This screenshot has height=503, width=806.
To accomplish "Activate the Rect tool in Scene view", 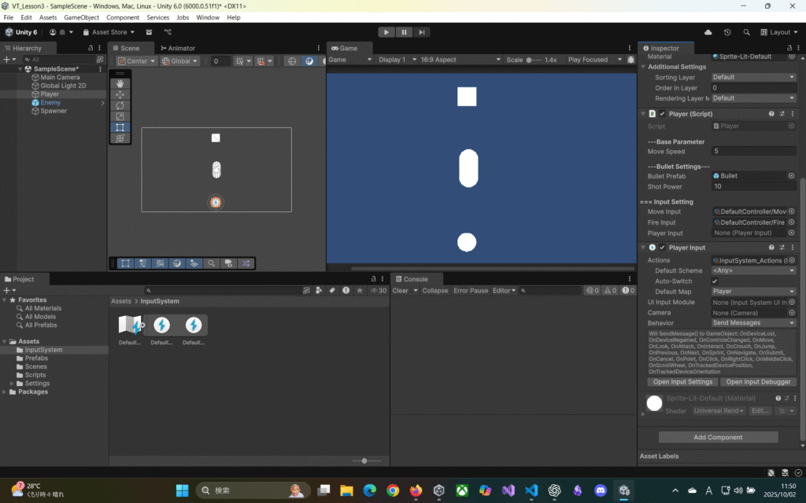I will pos(120,127).
